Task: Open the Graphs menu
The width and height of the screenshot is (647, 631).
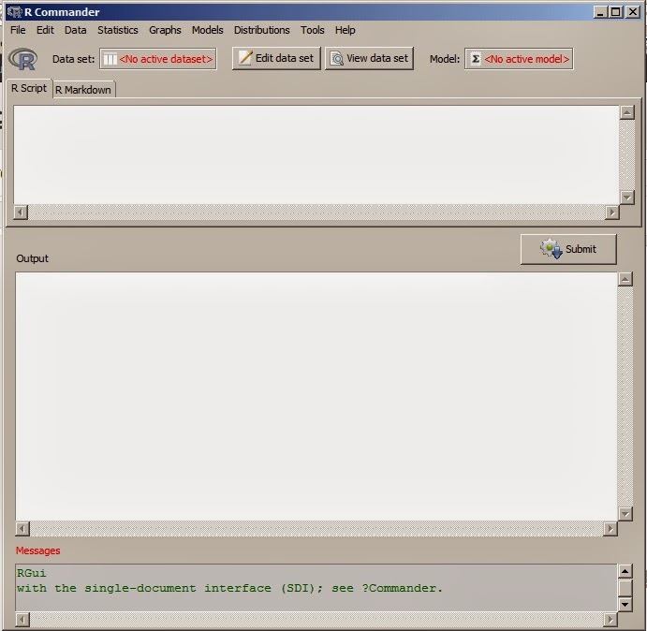Action: 165,30
